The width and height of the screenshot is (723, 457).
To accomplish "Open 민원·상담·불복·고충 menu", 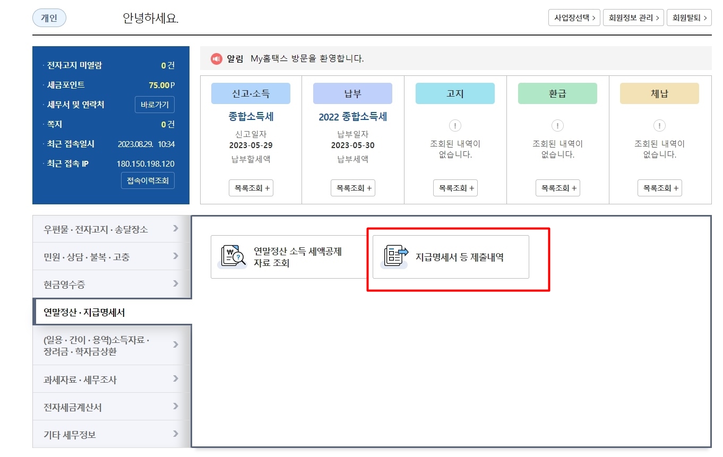I will point(111,257).
